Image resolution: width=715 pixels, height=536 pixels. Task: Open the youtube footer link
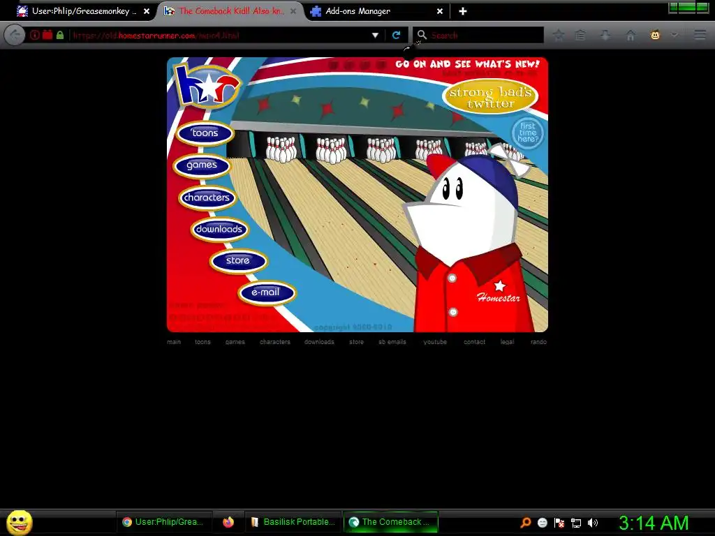[435, 342]
